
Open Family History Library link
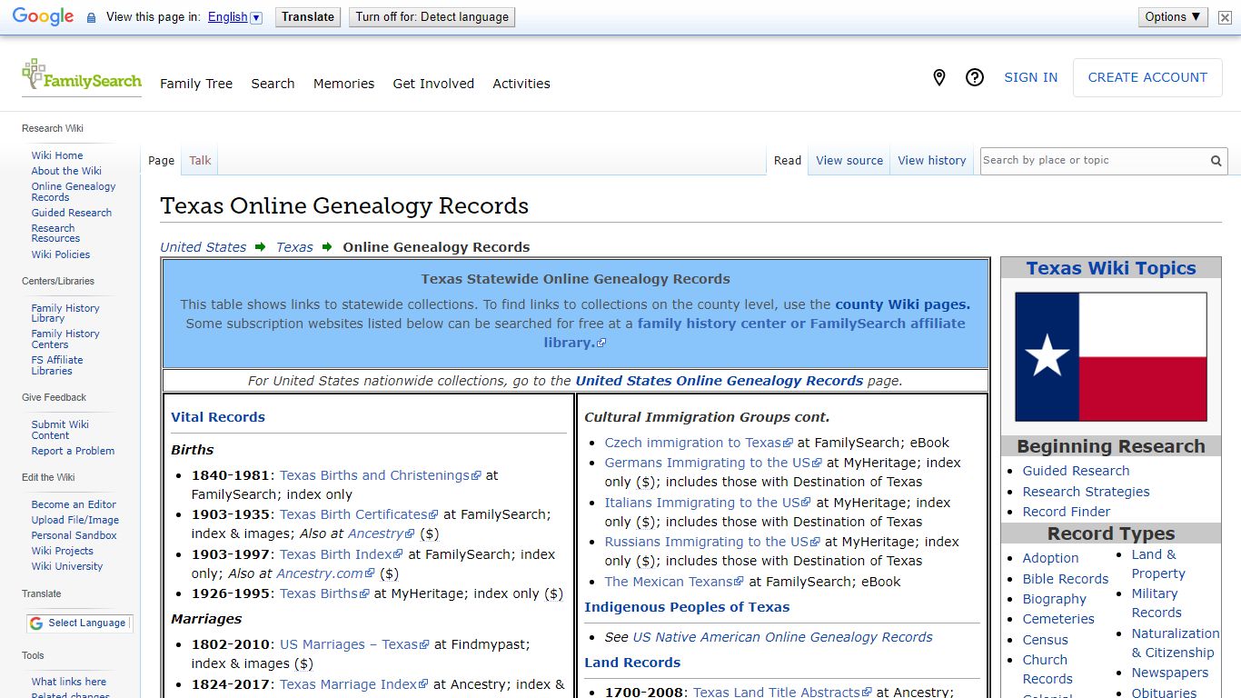click(x=65, y=314)
